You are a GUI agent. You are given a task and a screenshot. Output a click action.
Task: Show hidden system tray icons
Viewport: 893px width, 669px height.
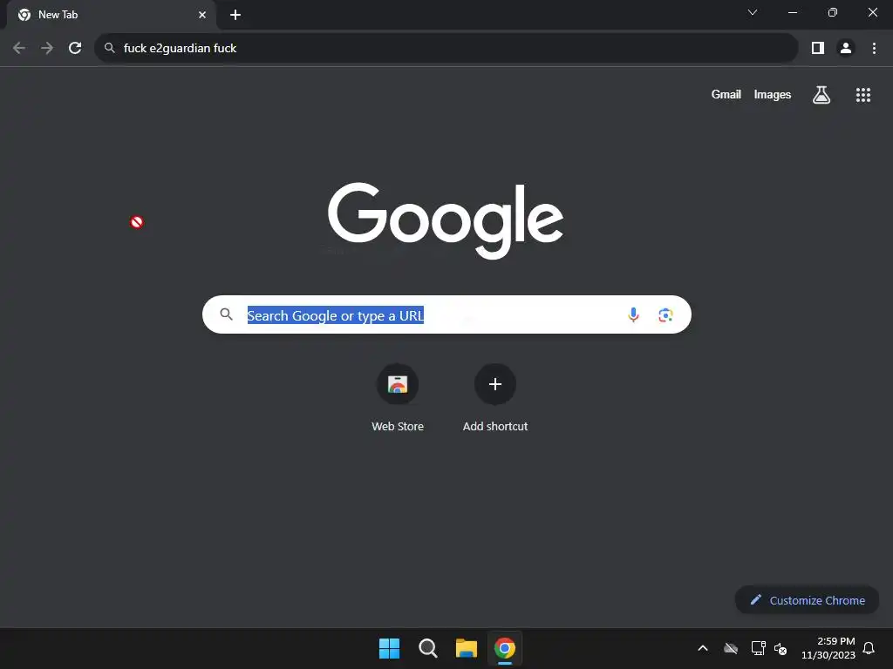(x=703, y=648)
